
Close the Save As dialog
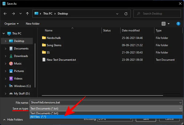(x=180, y=4)
